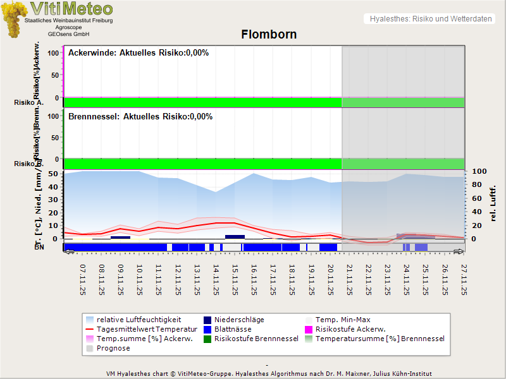Click the Risikostufe Brennnessel green swatch
Image resolution: width=506 pixels, height=379 pixels.
point(208,339)
